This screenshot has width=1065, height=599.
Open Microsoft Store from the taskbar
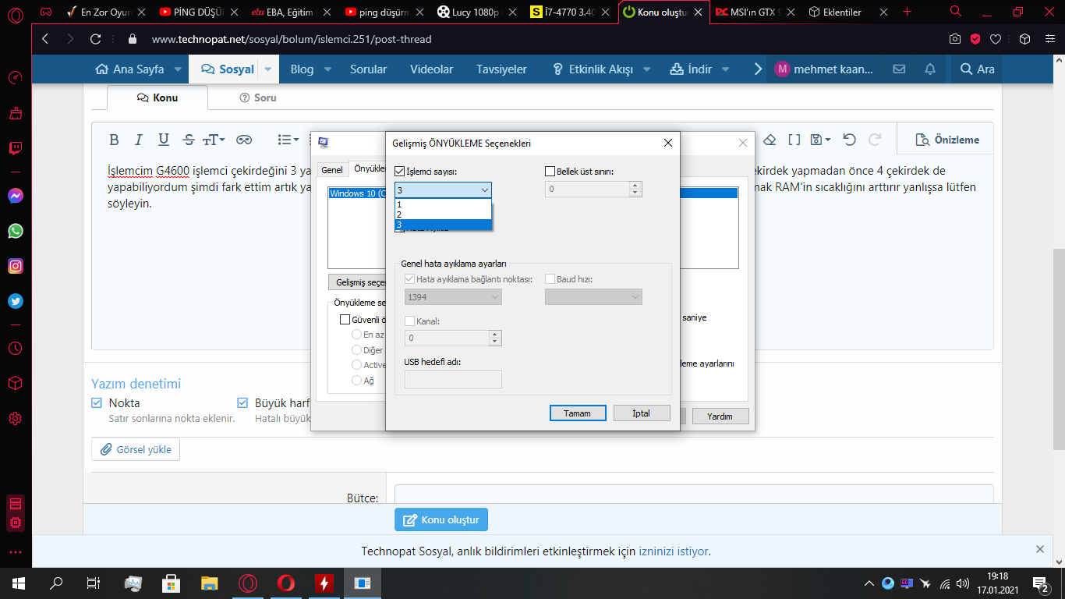pyautogui.click(x=171, y=583)
